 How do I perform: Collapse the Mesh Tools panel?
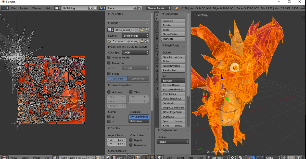coord(163,45)
